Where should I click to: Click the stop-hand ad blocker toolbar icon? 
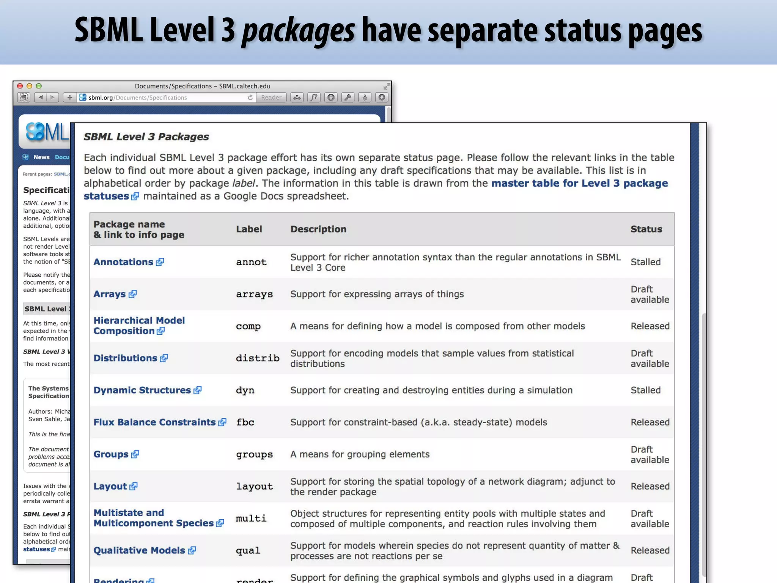(x=331, y=98)
